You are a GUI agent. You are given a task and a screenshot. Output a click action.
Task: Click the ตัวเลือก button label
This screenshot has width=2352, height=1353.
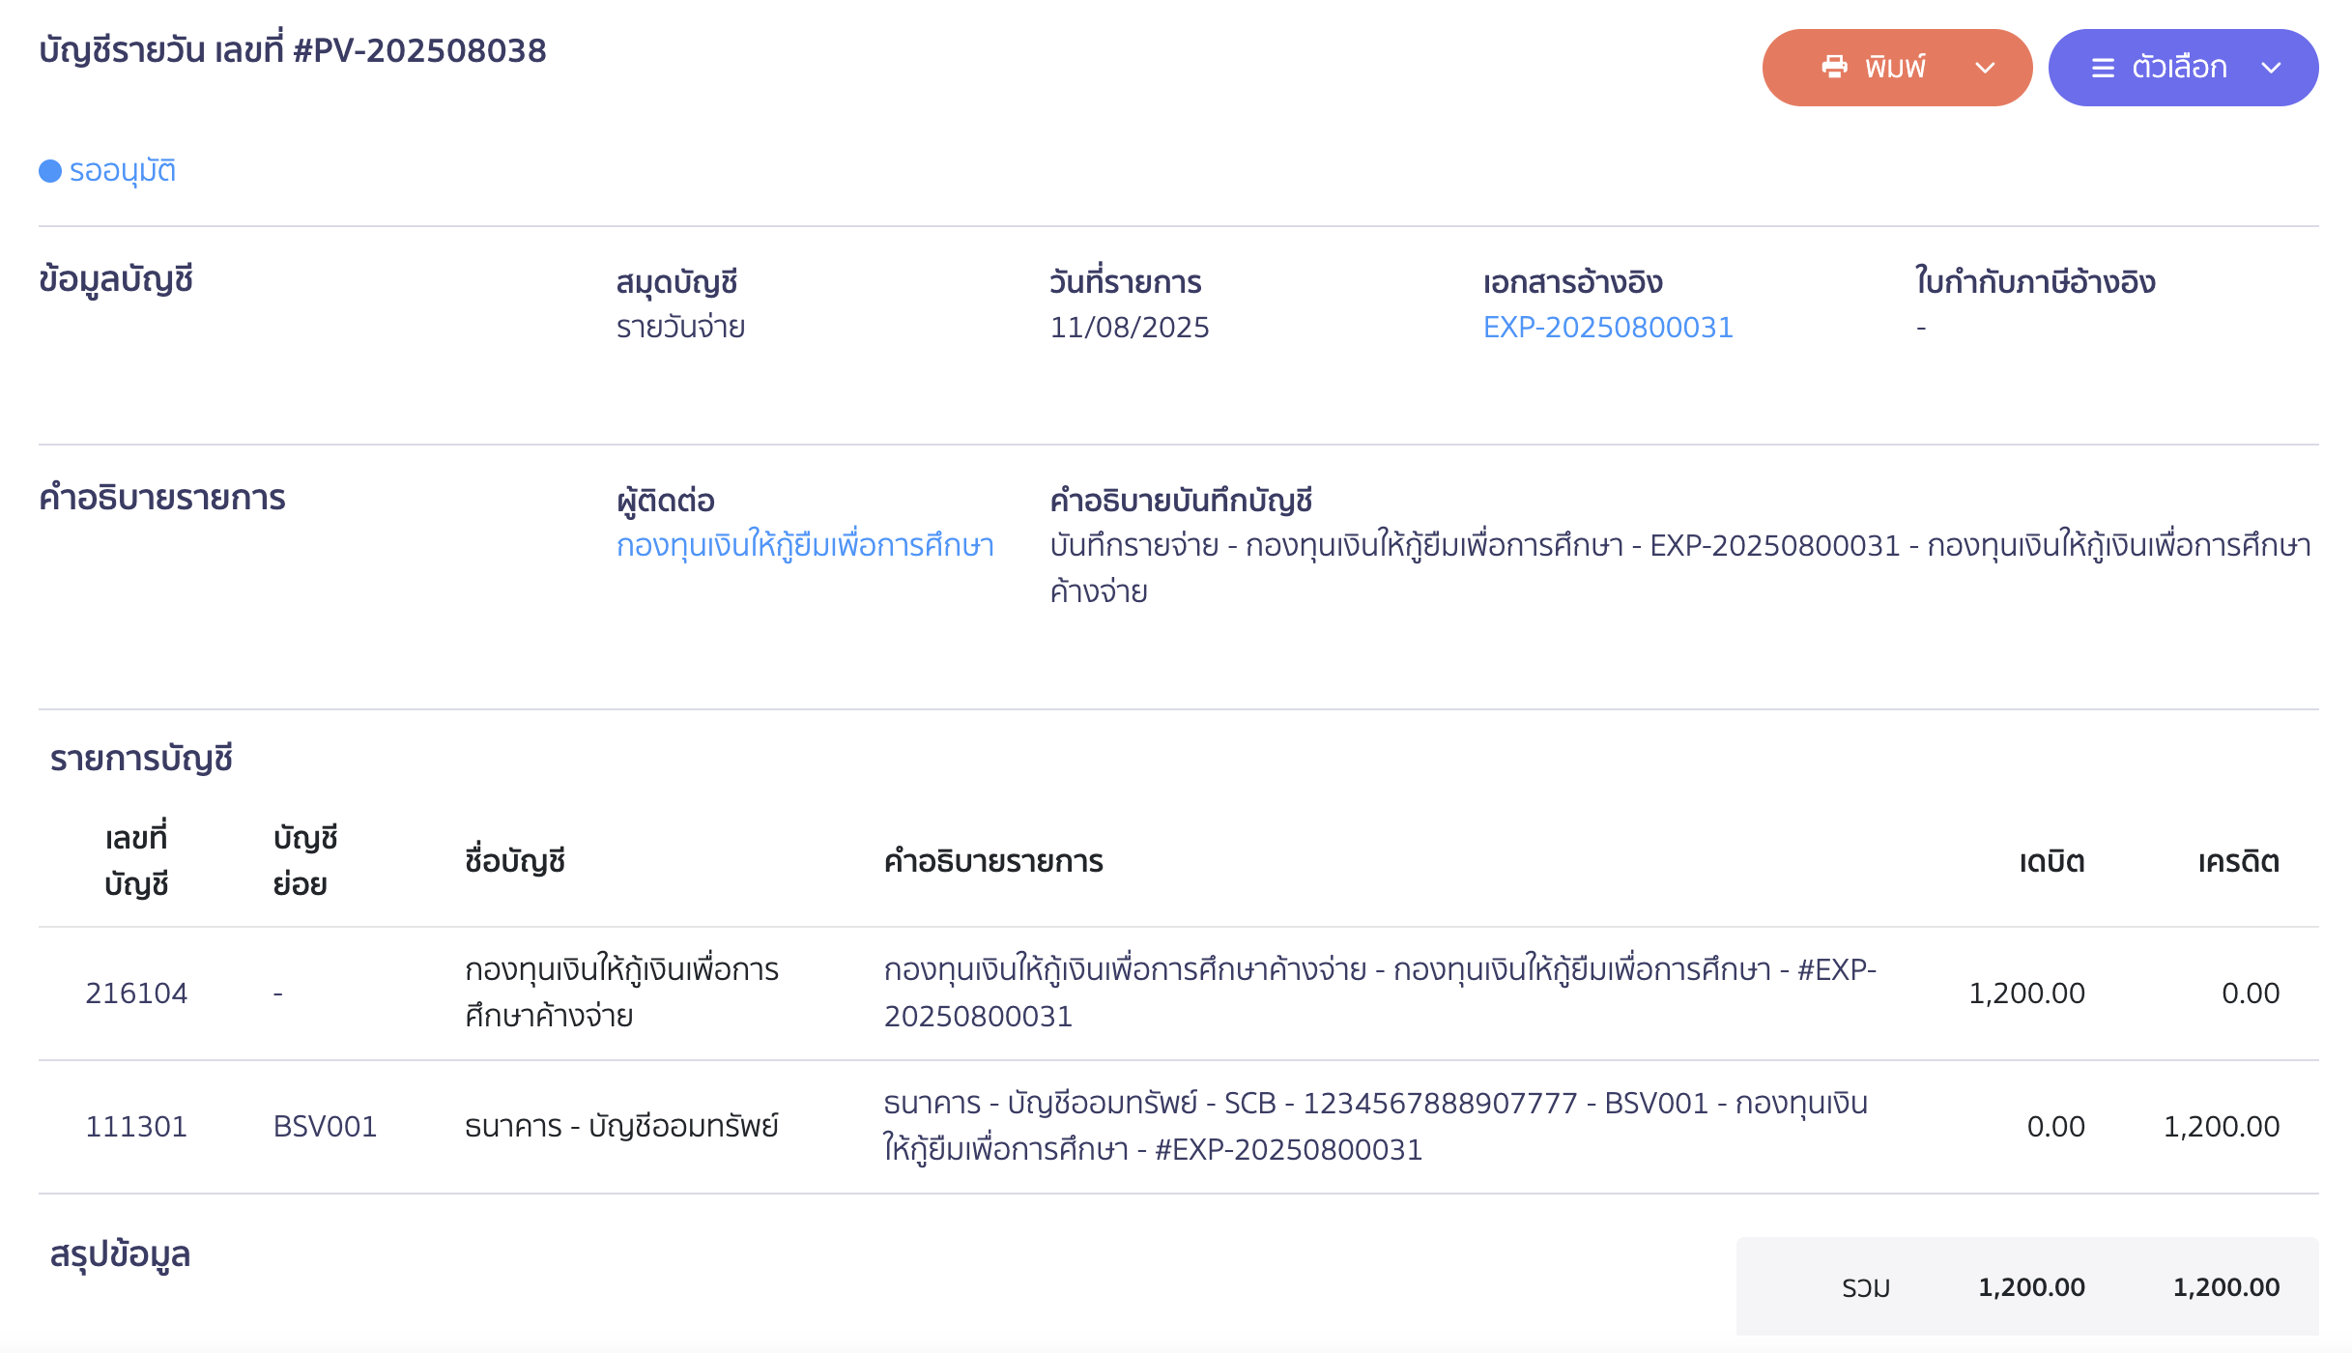2179,67
